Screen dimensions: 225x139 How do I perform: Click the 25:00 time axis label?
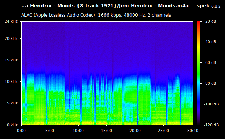[163, 131]
